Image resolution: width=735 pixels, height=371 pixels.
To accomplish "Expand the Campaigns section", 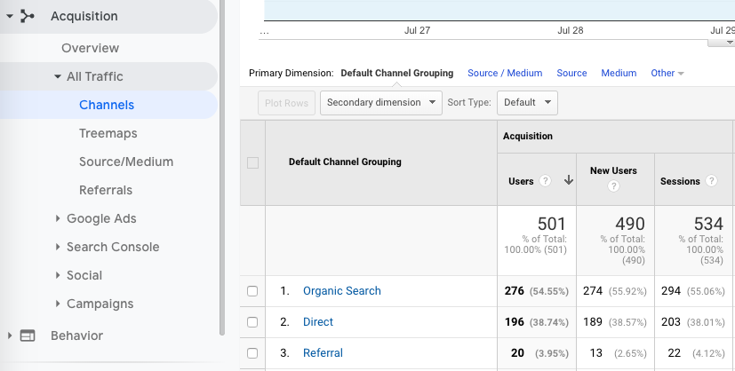I will pyautogui.click(x=58, y=304).
